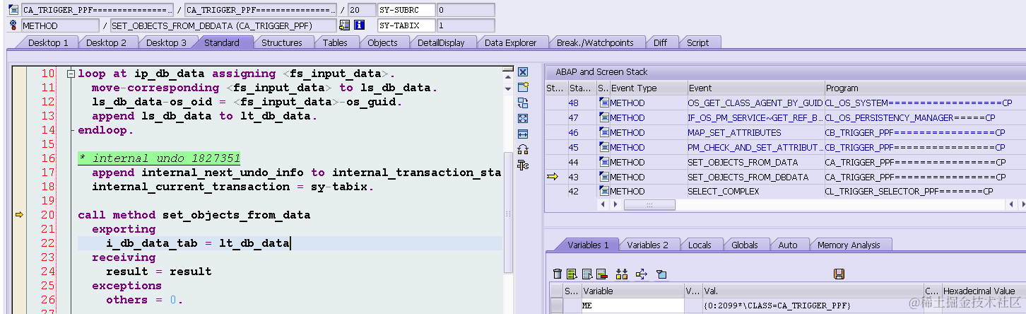Click the method gear icon before METHOD field

coord(14,25)
